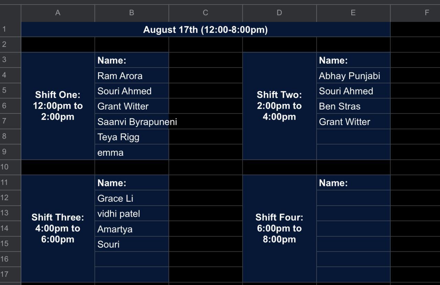Select column C header
The image size is (440, 285).
[x=205, y=13]
